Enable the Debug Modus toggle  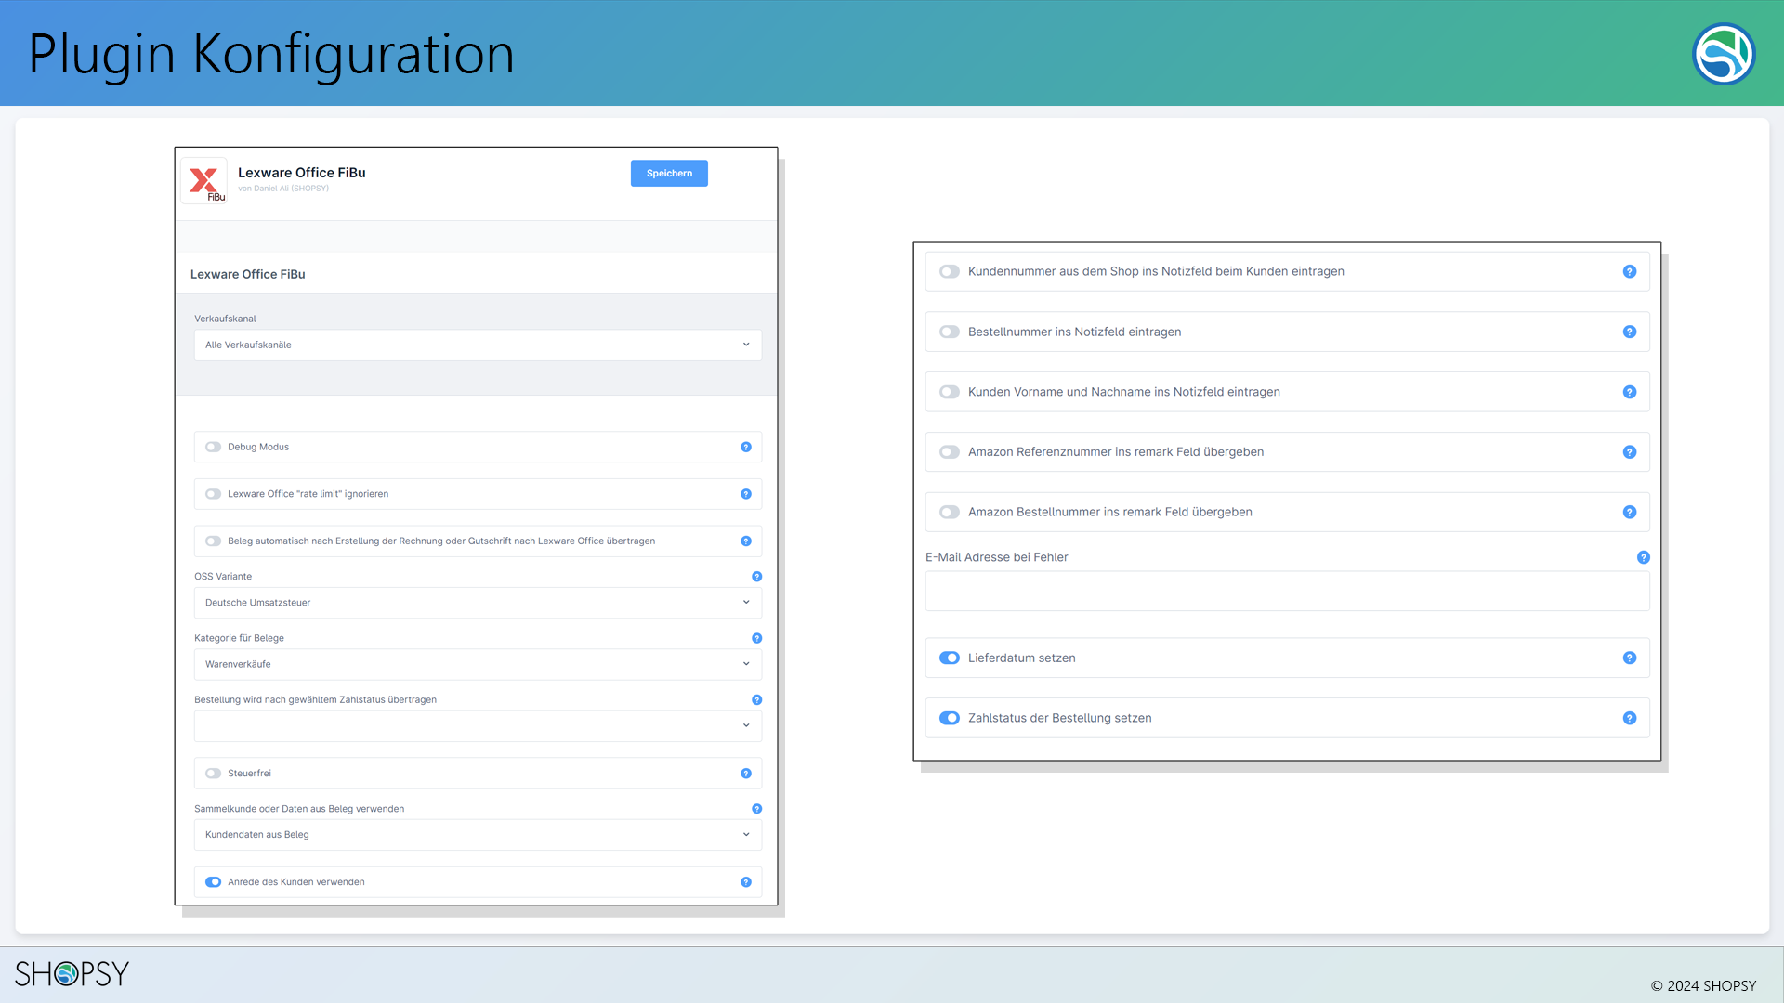(x=214, y=448)
